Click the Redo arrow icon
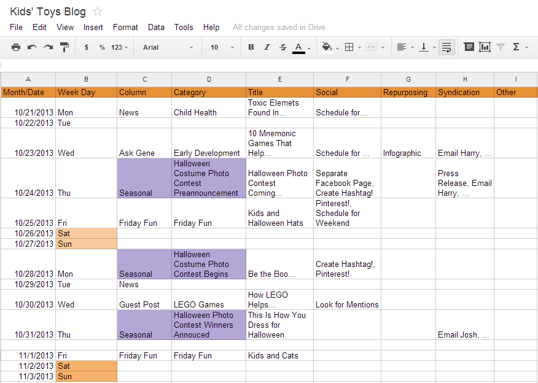Image resolution: width=538 pixels, height=383 pixels. point(48,47)
